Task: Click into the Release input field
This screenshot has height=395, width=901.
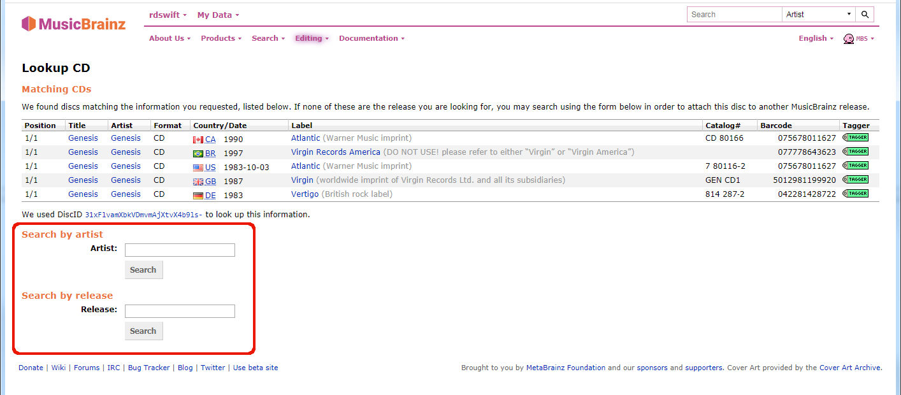Action: (x=180, y=311)
